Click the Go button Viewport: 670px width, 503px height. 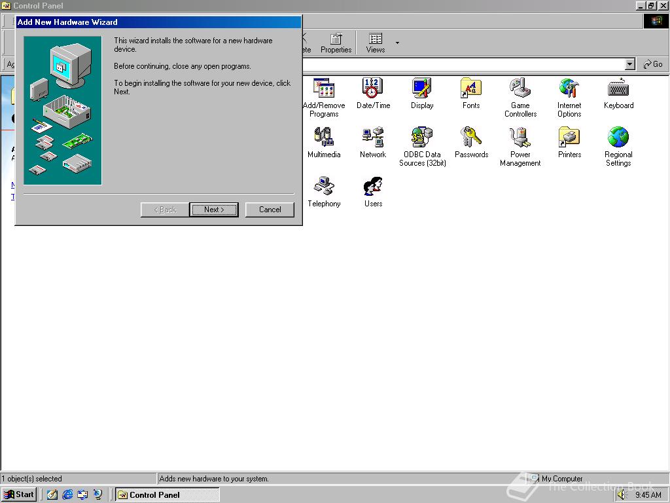(x=653, y=64)
